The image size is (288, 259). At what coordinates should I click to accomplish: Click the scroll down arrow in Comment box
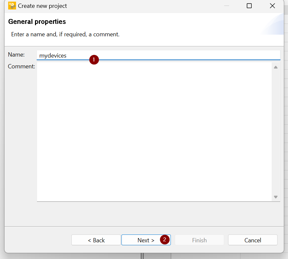276,197
